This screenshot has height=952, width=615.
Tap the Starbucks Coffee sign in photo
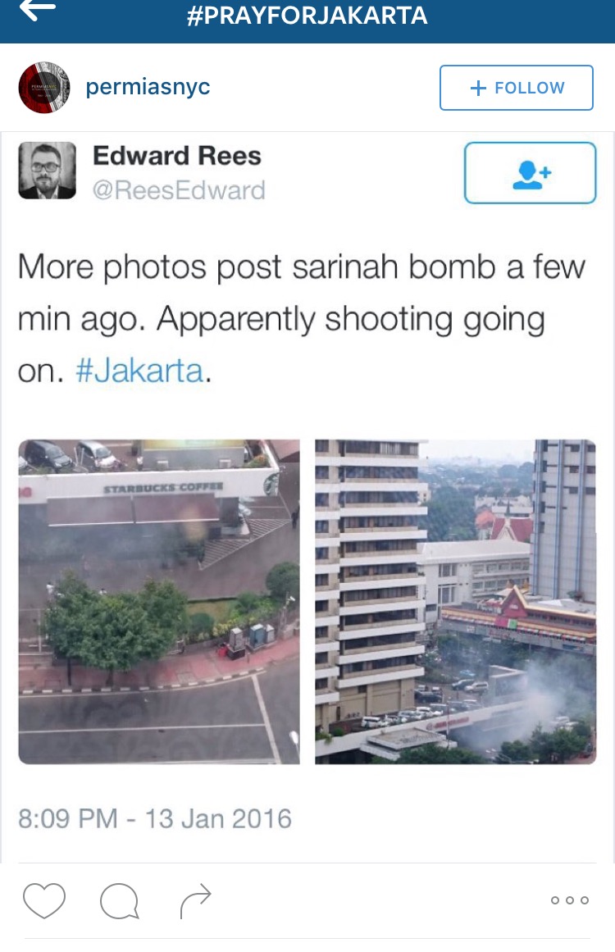click(x=162, y=488)
